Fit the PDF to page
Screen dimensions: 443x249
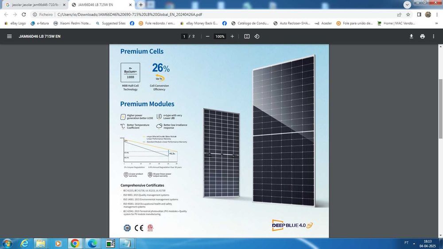[247, 36]
